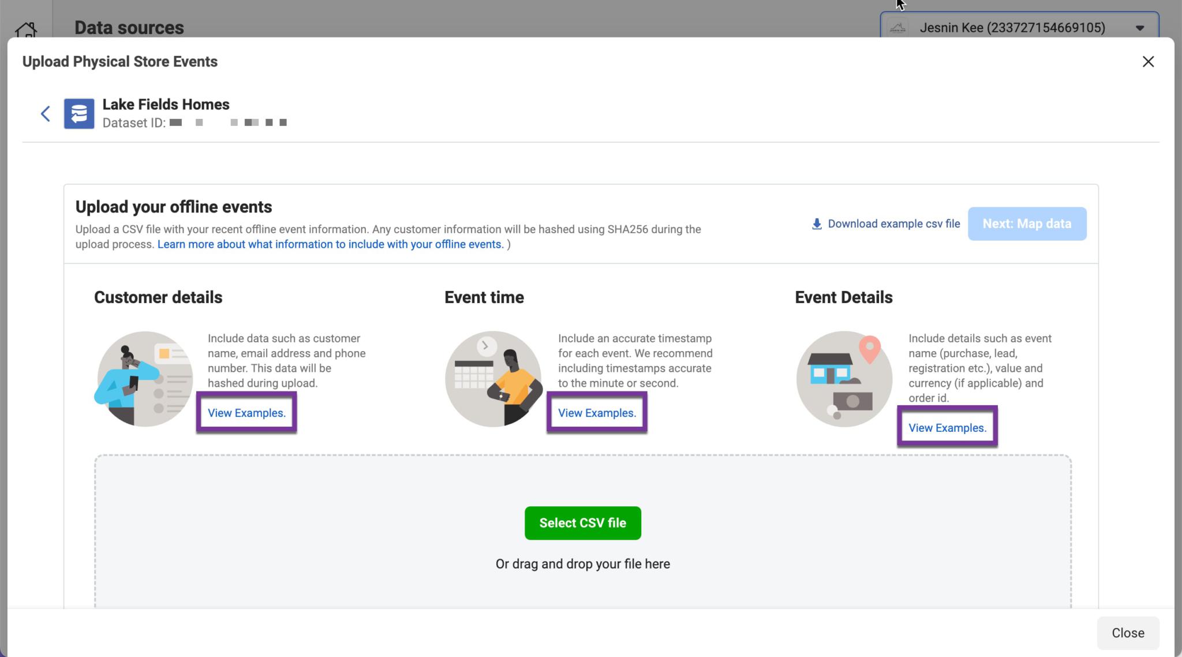1182x657 pixels.
Task: Click the Event time calendar illustration
Action: (x=492, y=378)
